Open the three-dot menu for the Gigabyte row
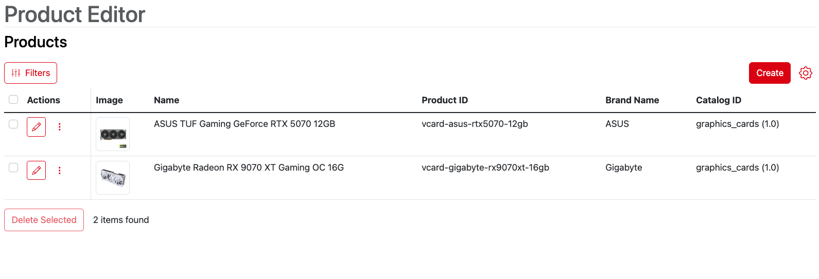Viewport: 819px width, 279px height. point(60,171)
